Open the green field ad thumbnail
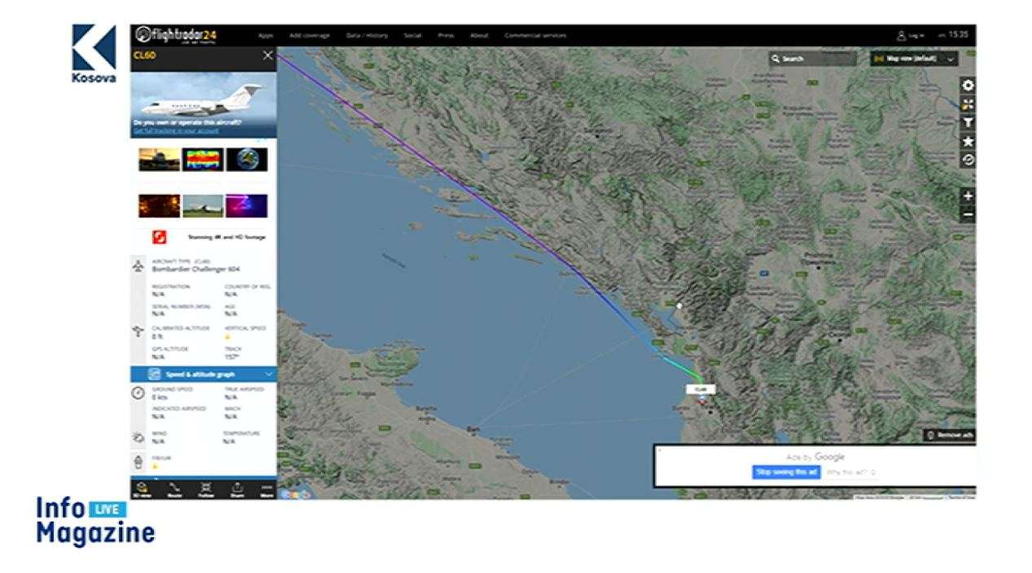1032x573 pixels. click(x=203, y=206)
